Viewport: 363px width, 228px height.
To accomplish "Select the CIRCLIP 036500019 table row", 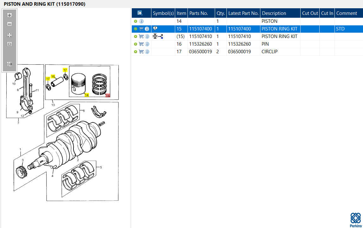I will click(x=247, y=52).
